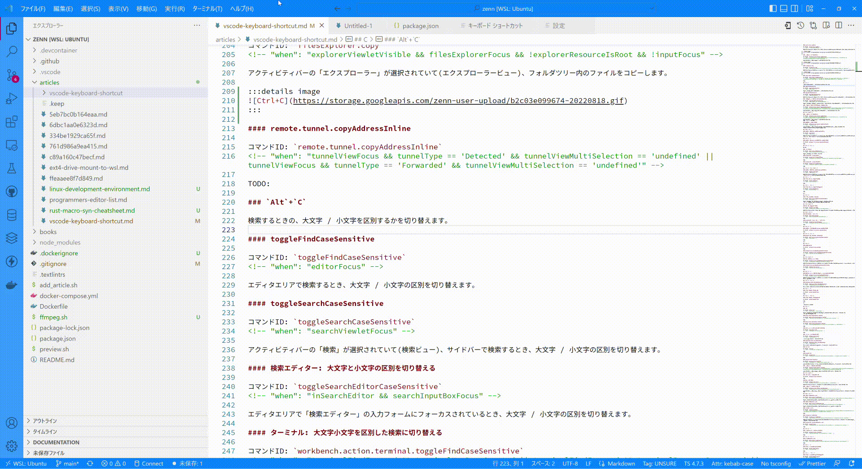The image size is (862, 469).
Task: Open the Accounts icon
Action: click(x=12, y=423)
